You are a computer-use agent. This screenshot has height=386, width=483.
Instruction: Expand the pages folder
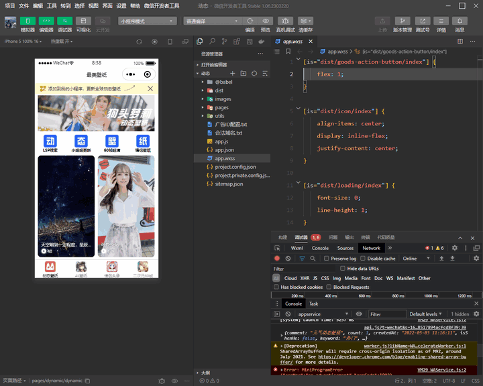pyautogui.click(x=221, y=107)
